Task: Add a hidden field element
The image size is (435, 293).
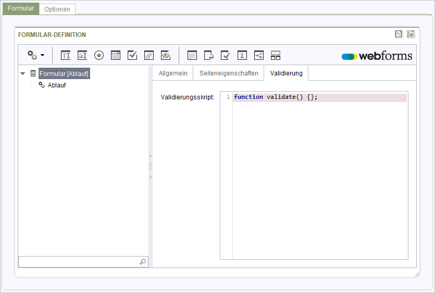Action: [x=166, y=55]
